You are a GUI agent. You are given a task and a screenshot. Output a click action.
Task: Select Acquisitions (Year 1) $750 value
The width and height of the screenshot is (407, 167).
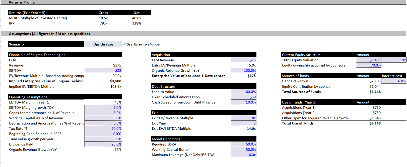[x=376, y=107]
